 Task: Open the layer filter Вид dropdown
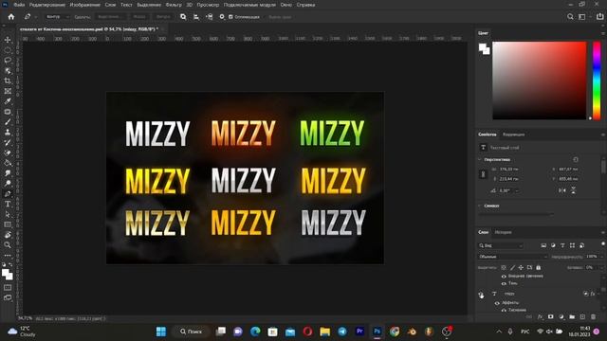(501, 245)
